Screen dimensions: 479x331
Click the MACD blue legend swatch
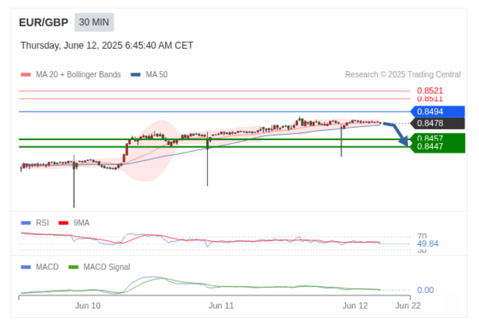pyautogui.click(x=26, y=267)
